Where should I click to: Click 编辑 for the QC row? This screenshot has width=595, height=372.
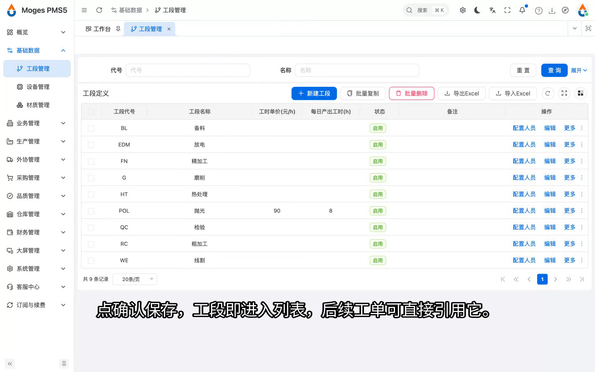[550, 227]
